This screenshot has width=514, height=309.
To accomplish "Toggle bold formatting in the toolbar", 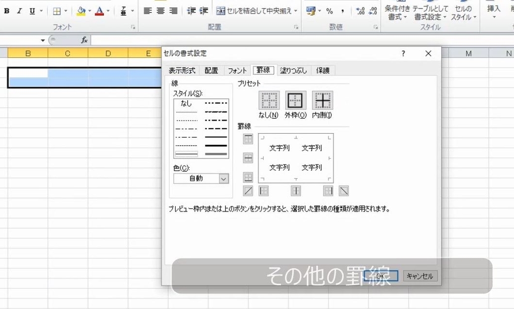I will coord(6,11).
